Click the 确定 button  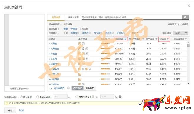pyautogui.click(x=10, y=110)
